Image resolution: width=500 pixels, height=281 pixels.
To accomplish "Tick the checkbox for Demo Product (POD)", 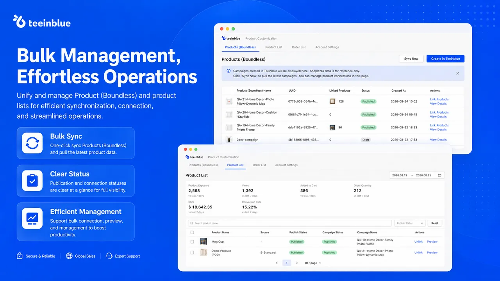I will pyautogui.click(x=192, y=253).
